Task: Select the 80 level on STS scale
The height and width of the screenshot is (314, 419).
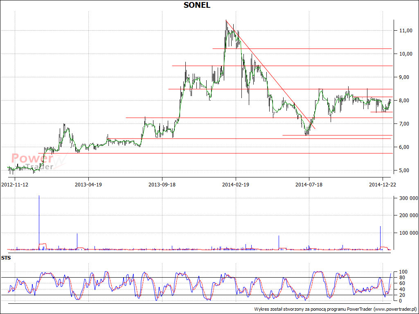Action: (403, 278)
